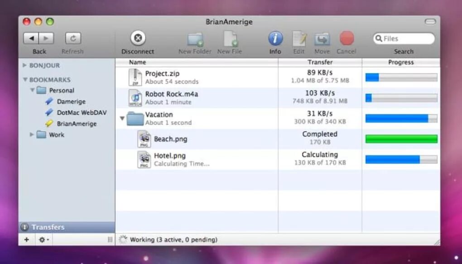Click the working spinner icon in status bar
Viewport: 462px width, 264px height.
click(x=123, y=240)
